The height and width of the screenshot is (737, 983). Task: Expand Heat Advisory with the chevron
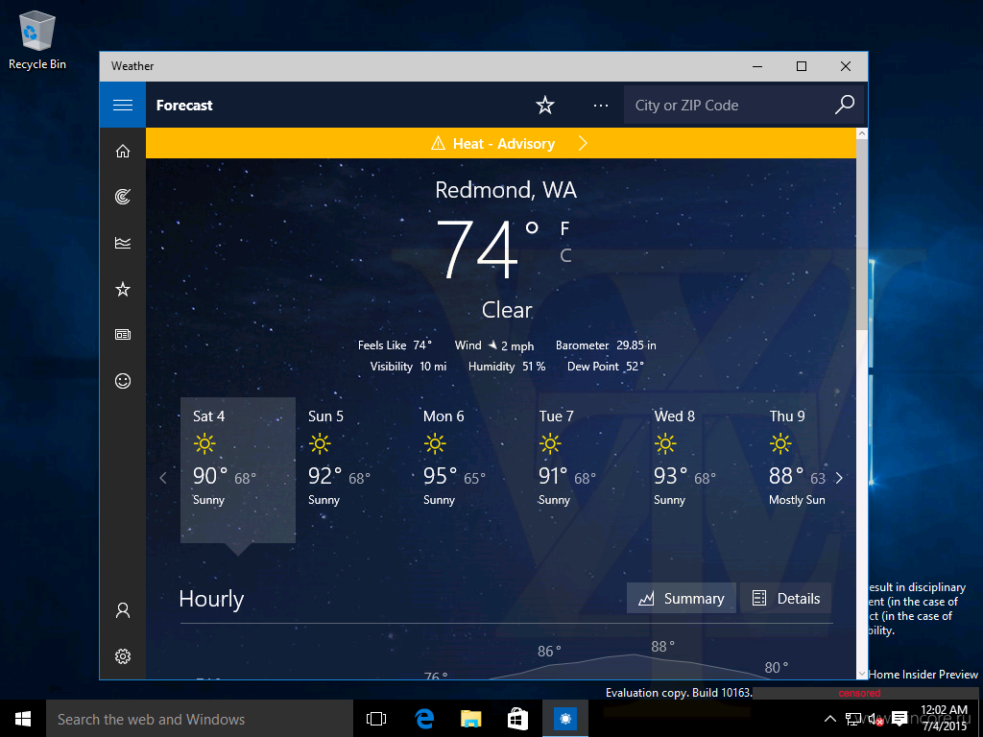[x=583, y=144]
